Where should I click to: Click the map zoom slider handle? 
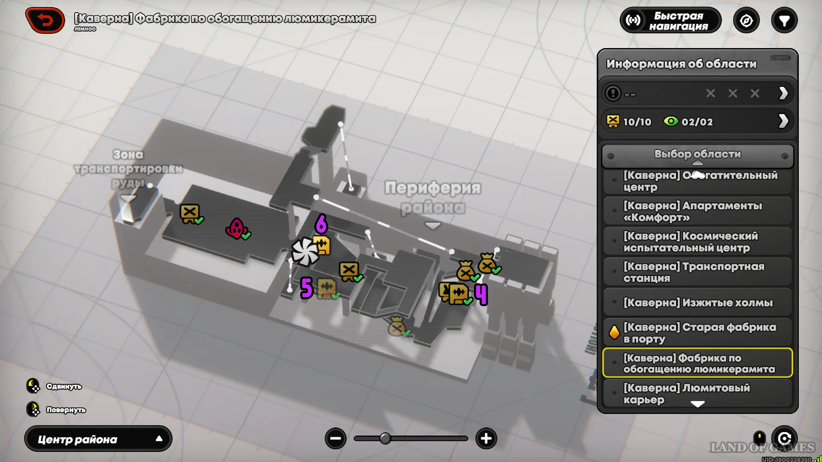tap(385, 438)
